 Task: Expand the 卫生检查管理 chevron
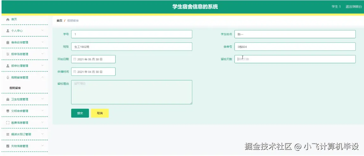click(x=42, y=99)
